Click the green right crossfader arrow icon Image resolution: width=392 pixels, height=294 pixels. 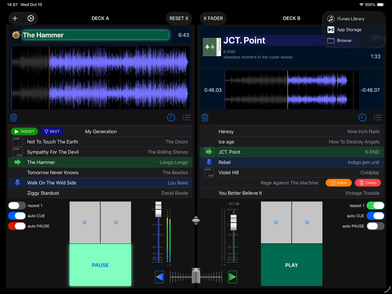pyautogui.click(x=232, y=277)
